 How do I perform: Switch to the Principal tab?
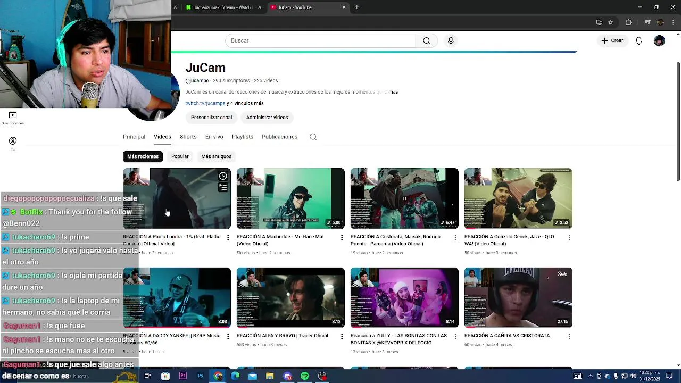click(x=134, y=137)
